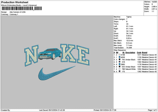This screenshot has height=112, width=158.
Task: Click 'Natural White' description text
Action: (x=130, y=69)
